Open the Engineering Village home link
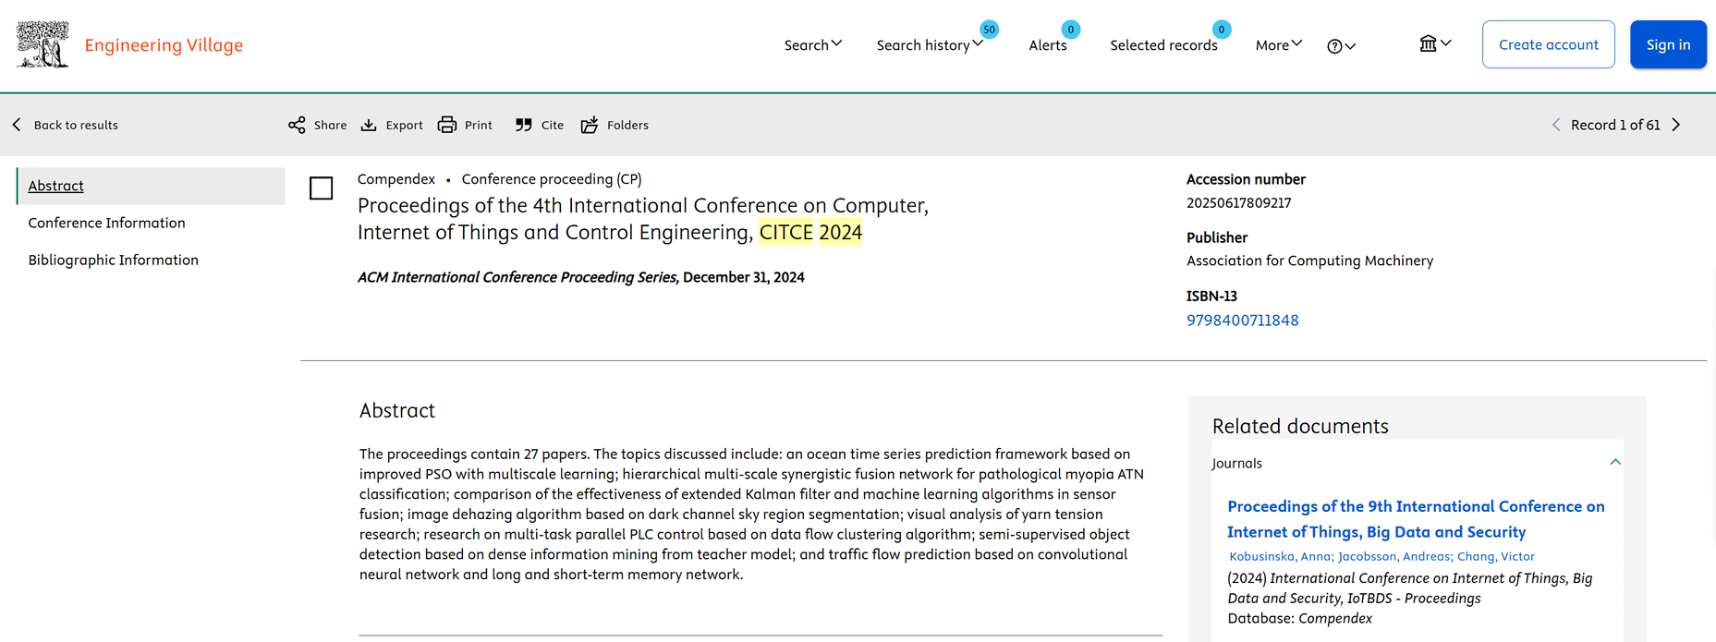Screen dimensions: 1716x642 pyautogui.click(x=164, y=44)
